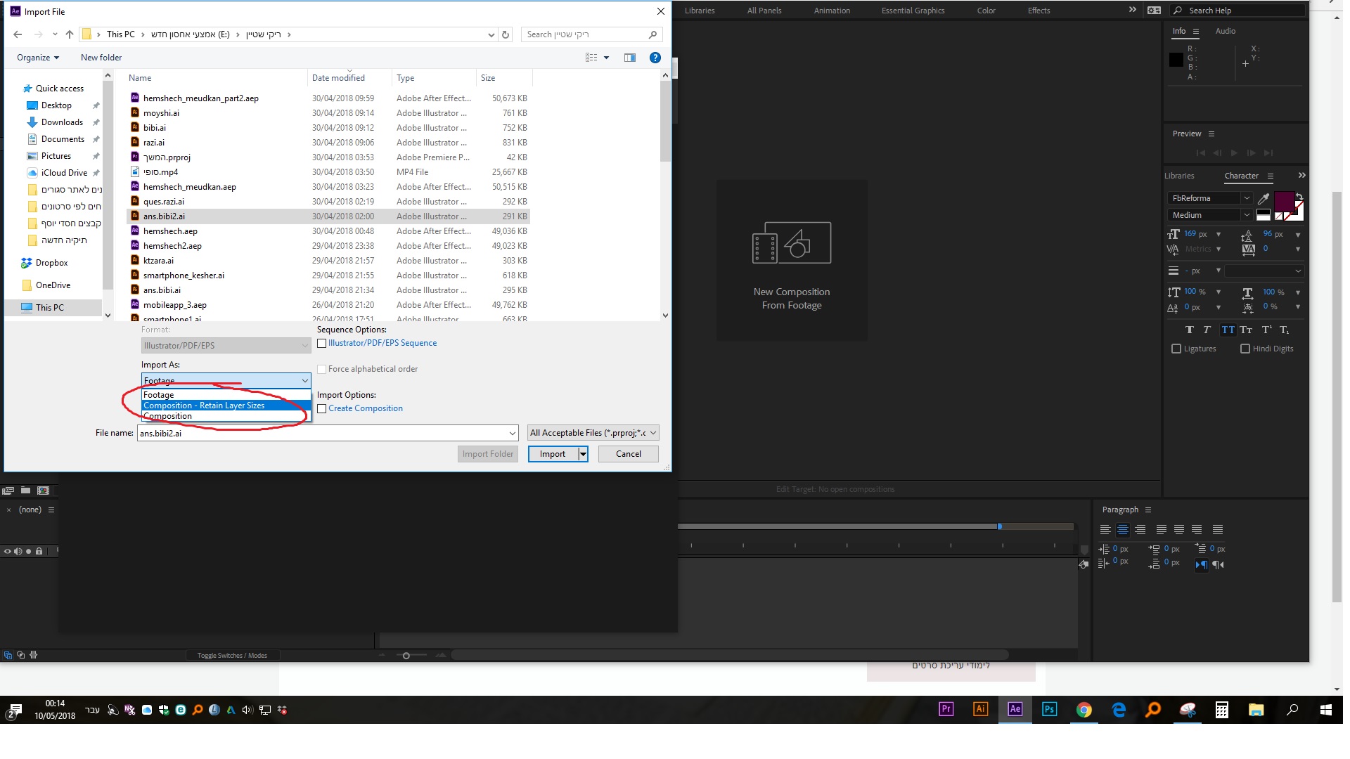
Task: Click the dark purple fill color swatch
Action: [x=1284, y=201]
